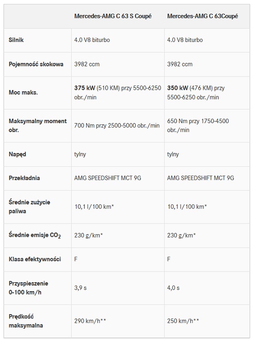254x342 pixels.
Task: Click the 4,0 s acceleration value
Action: click(x=173, y=288)
